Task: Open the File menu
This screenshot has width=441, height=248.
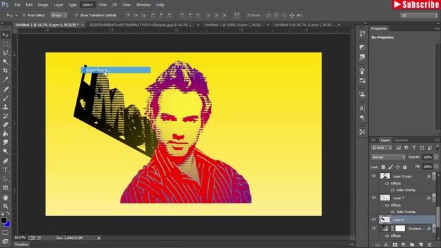Action: click(17, 5)
